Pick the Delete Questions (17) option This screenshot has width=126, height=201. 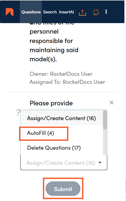point(62,148)
